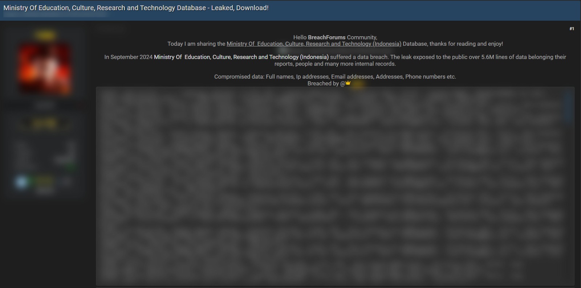The image size is (581, 288).
Task: Click the bold ministry name in second paragraph
Action: coord(241,57)
